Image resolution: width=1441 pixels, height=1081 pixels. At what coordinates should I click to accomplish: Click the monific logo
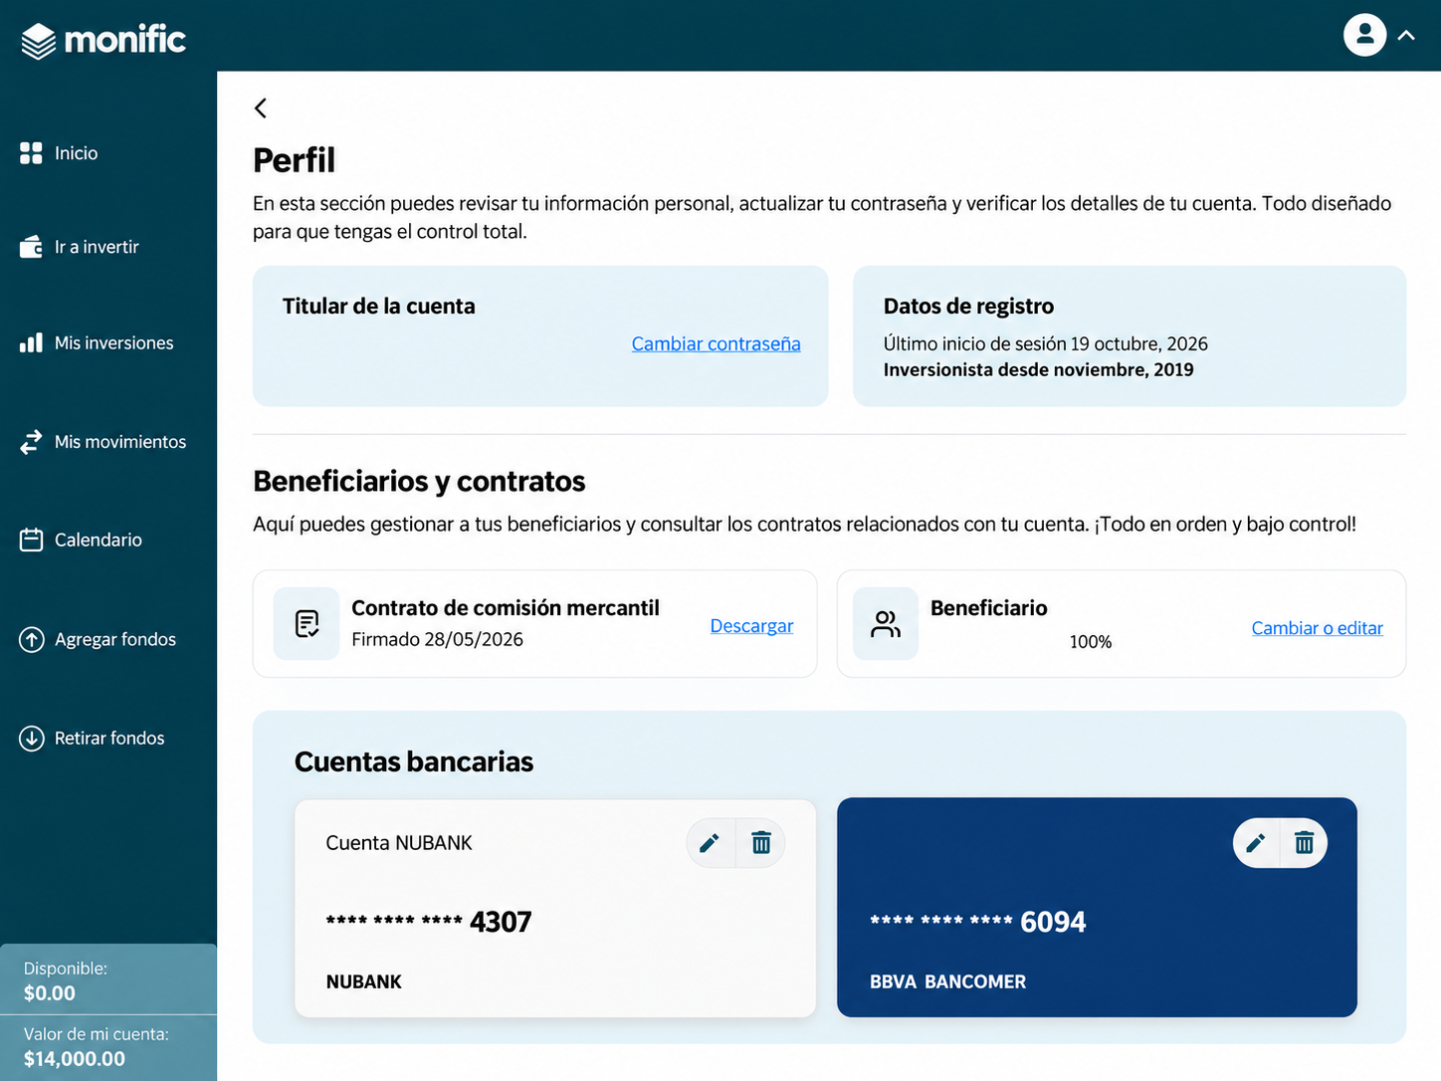point(103,40)
